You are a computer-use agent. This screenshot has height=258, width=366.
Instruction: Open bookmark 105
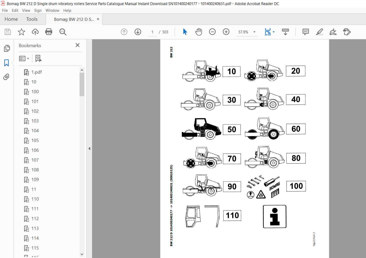coord(35,141)
